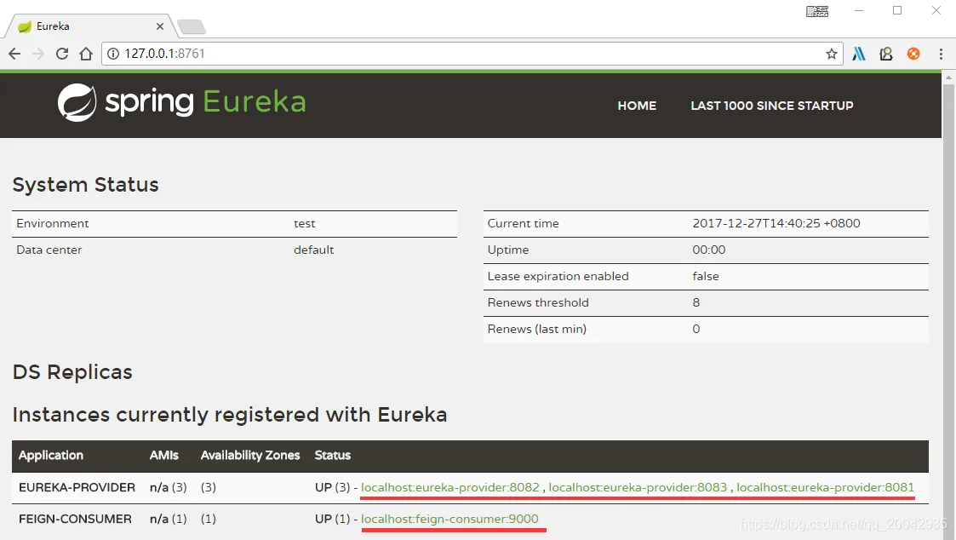Open instance localhost:eureka-provider:8082
956x540 pixels.
(450, 487)
